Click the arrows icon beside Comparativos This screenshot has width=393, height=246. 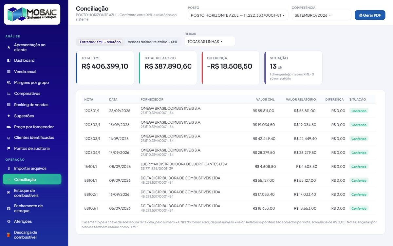[x=9, y=94]
